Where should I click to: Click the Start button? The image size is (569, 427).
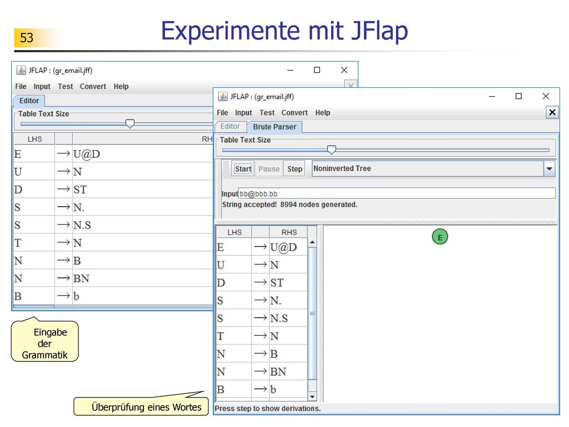(243, 169)
